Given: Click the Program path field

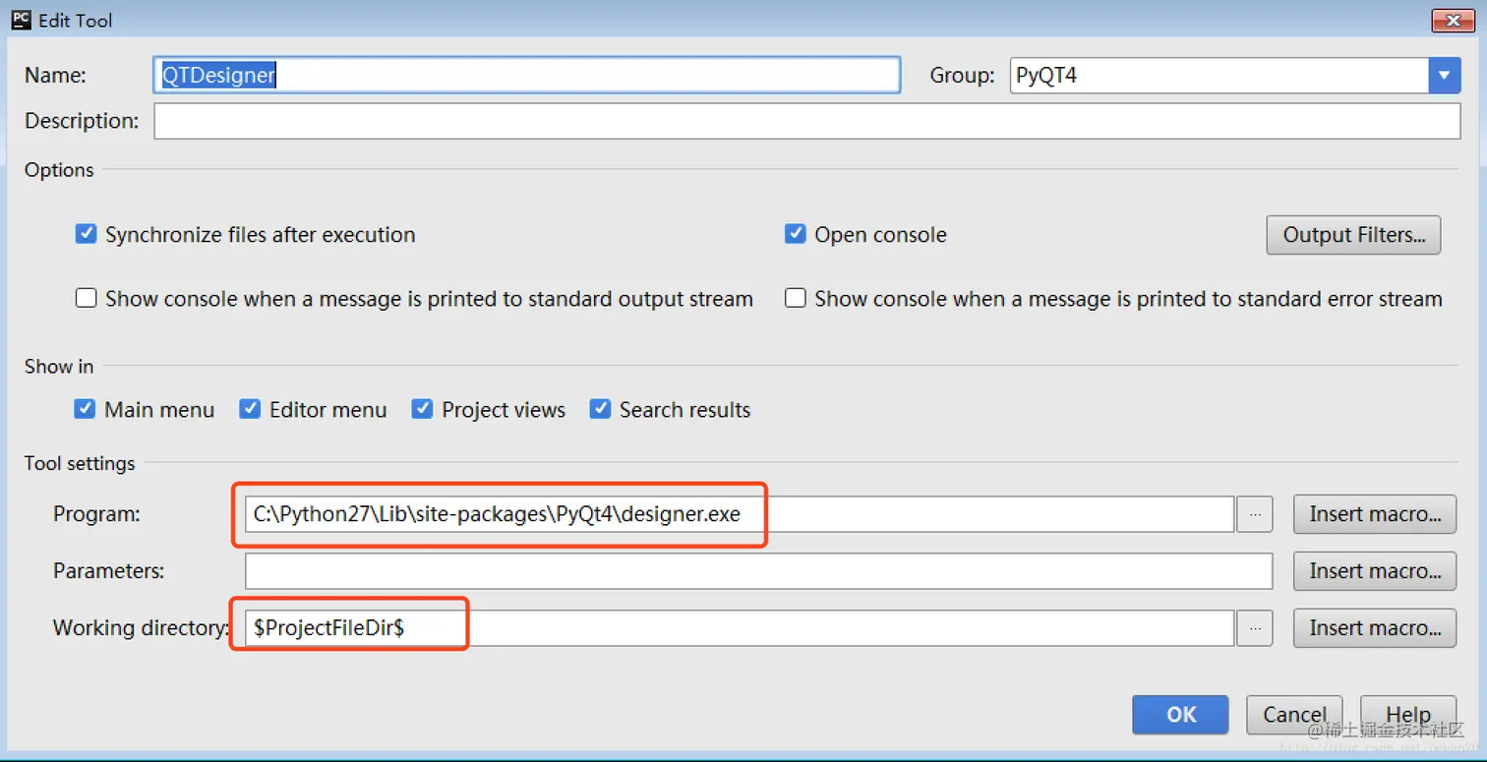Looking at the screenshot, I should click(740, 514).
